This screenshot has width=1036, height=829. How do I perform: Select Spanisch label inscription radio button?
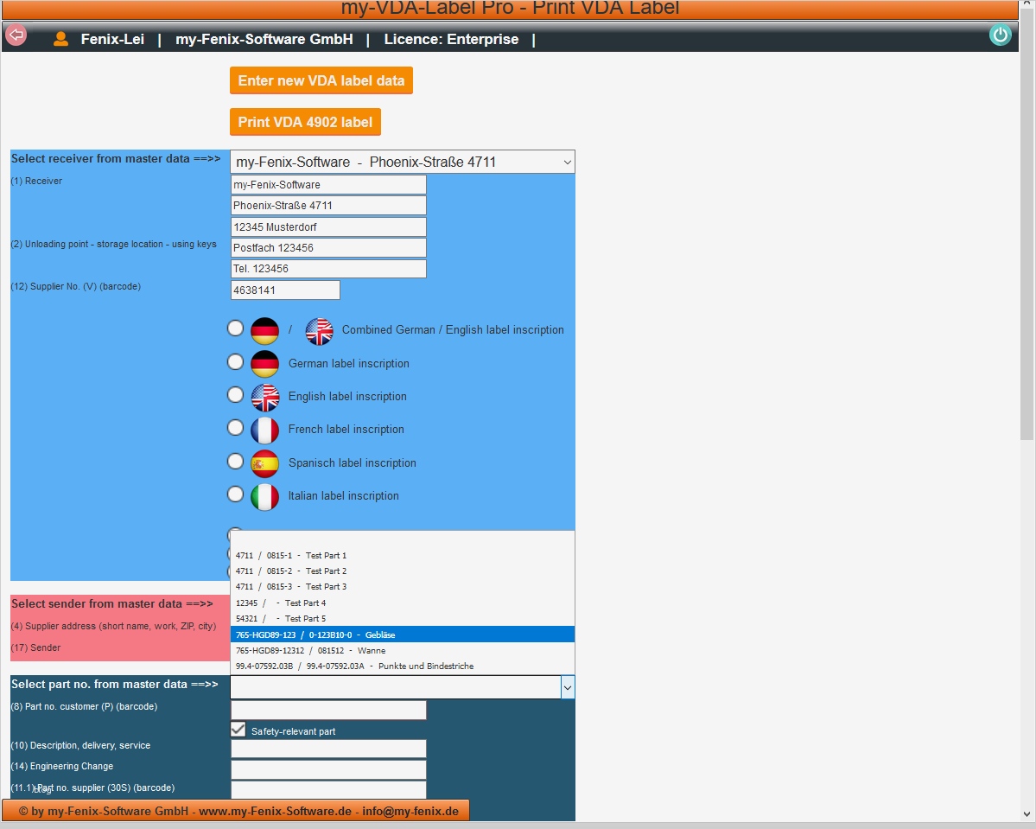pos(235,461)
